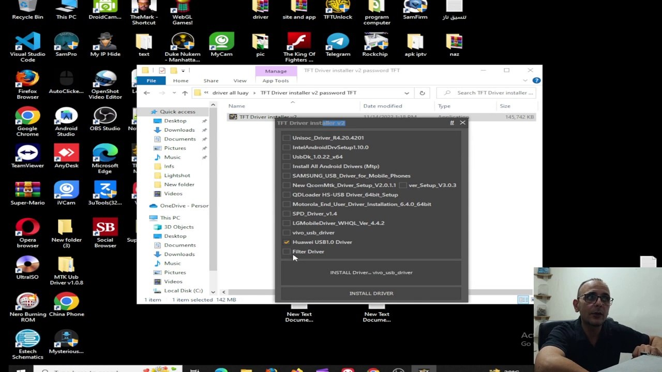Open the App Tools ribbon tab
Image resolution: width=662 pixels, height=372 pixels.
276,81
